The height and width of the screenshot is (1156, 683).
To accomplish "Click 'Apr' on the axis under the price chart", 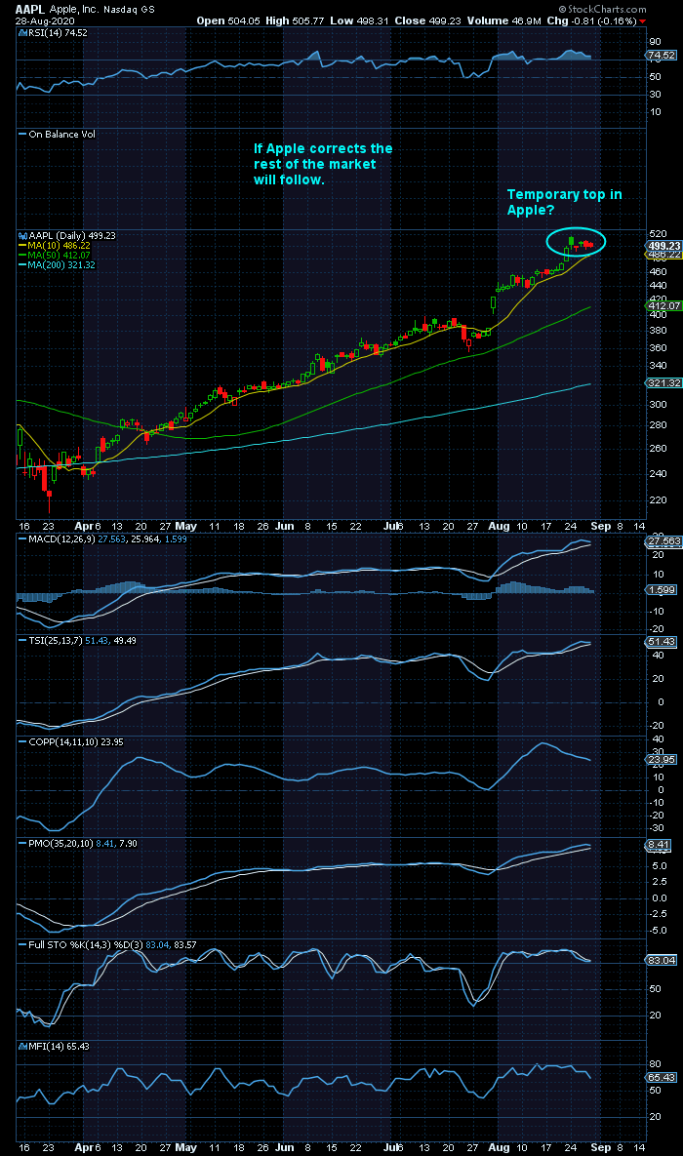I will click(x=83, y=527).
